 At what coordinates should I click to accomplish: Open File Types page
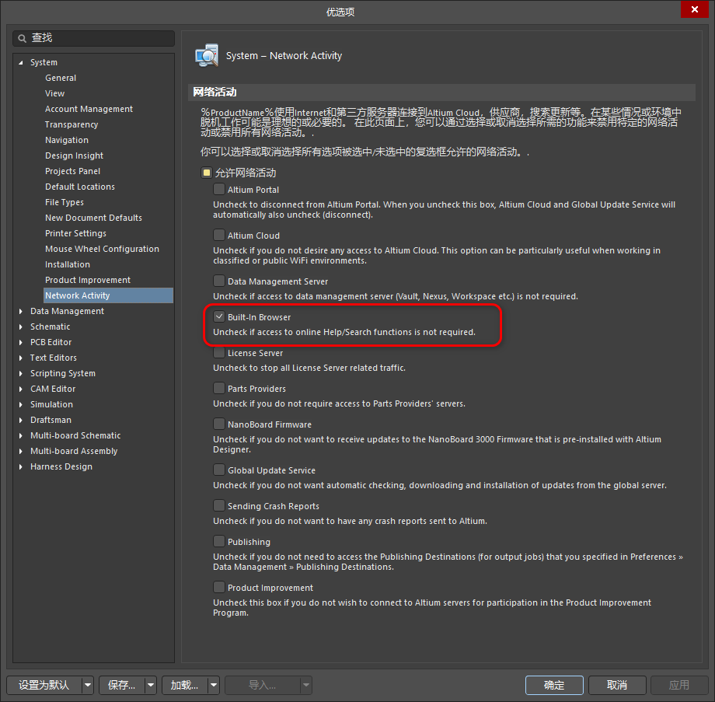(65, 202)
